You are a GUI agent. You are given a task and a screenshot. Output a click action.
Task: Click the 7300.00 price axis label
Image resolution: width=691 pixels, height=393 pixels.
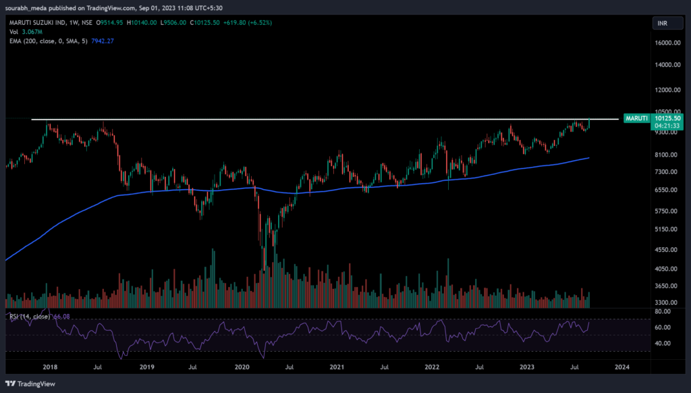pos(666,172)
